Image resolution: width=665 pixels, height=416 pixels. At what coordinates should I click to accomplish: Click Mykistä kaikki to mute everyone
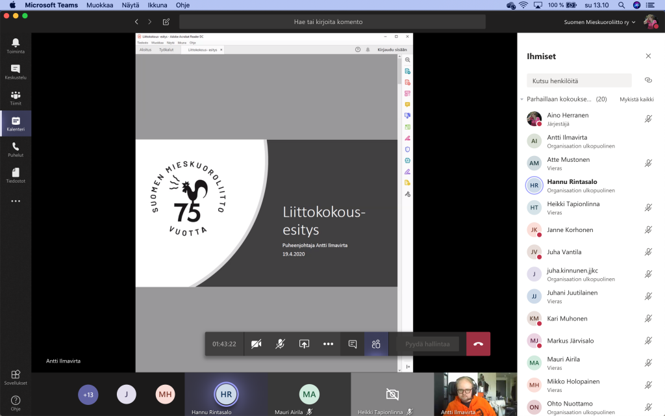click(636, 99)
